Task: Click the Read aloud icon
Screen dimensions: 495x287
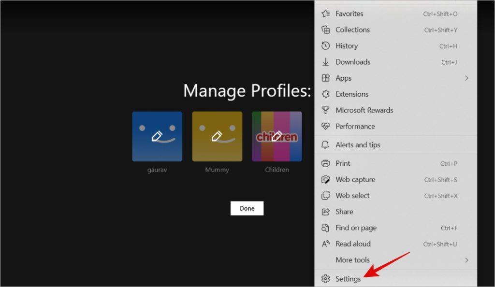Action: 325,244
